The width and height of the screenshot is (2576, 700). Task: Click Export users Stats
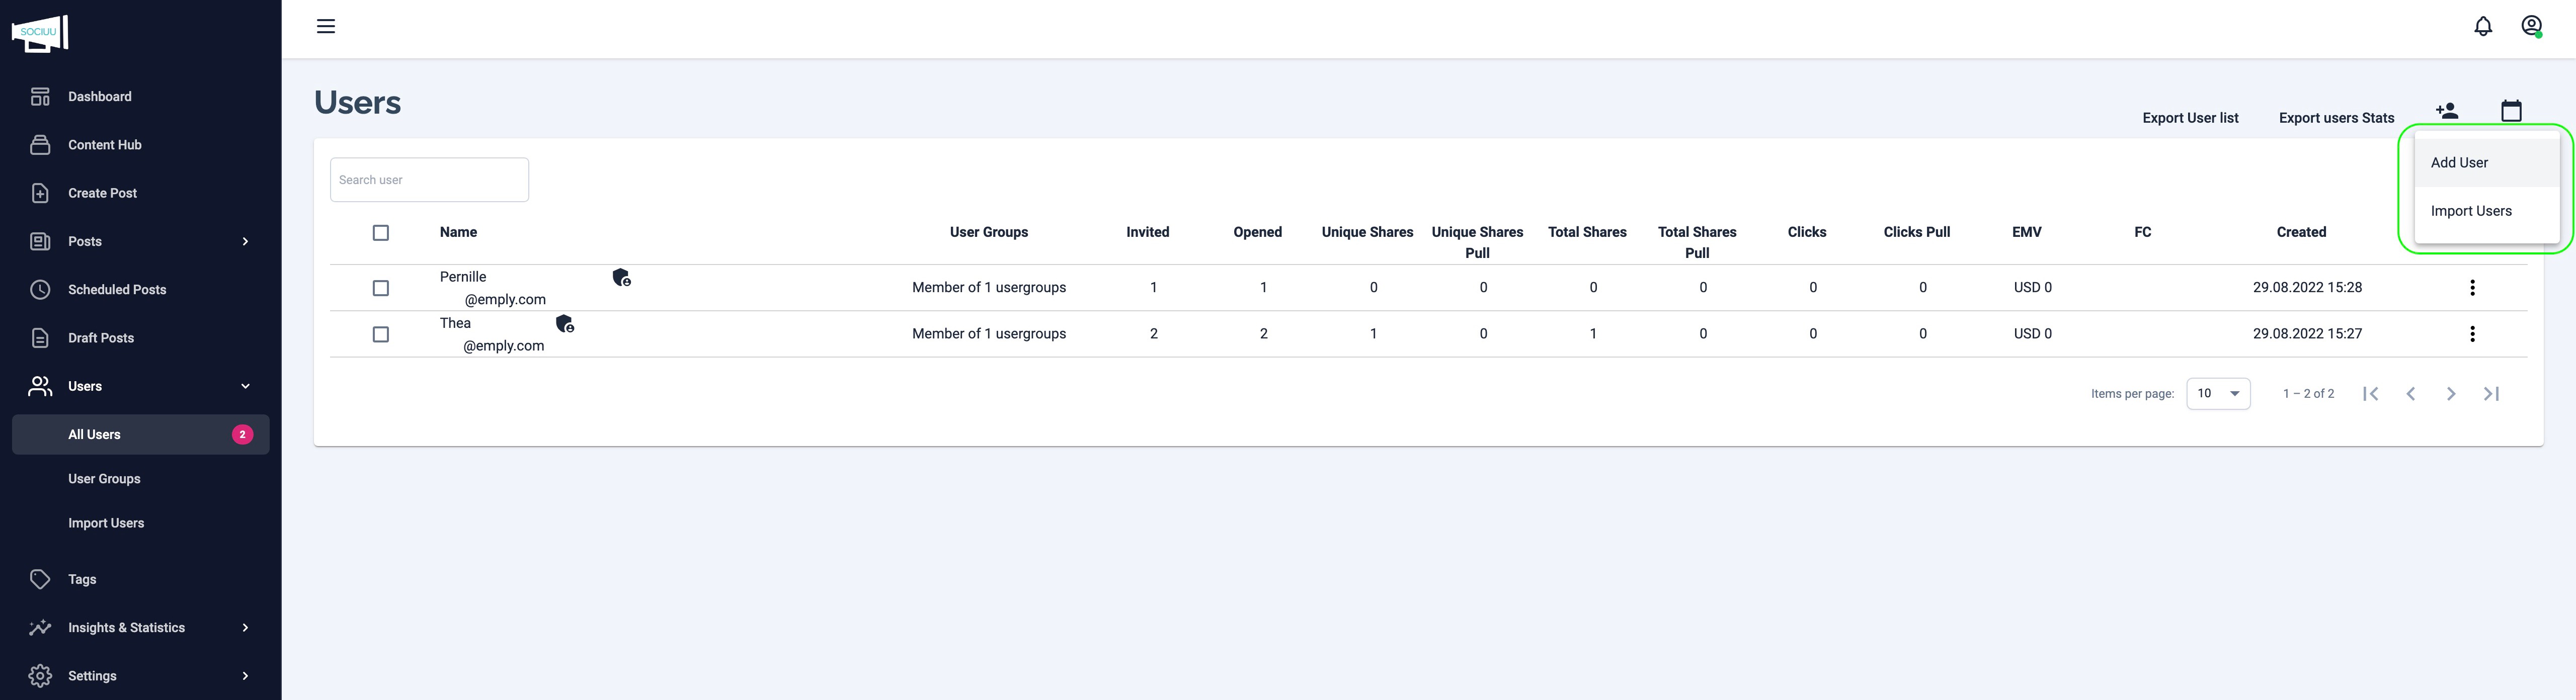(x=2336, y=118)
